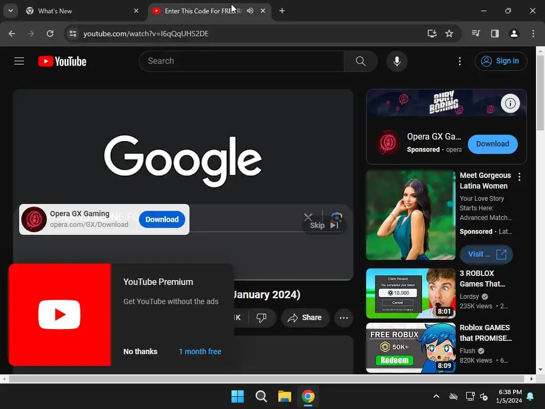
Task: Open Opera GX sidebar ad logo
Action: [388, 142]
